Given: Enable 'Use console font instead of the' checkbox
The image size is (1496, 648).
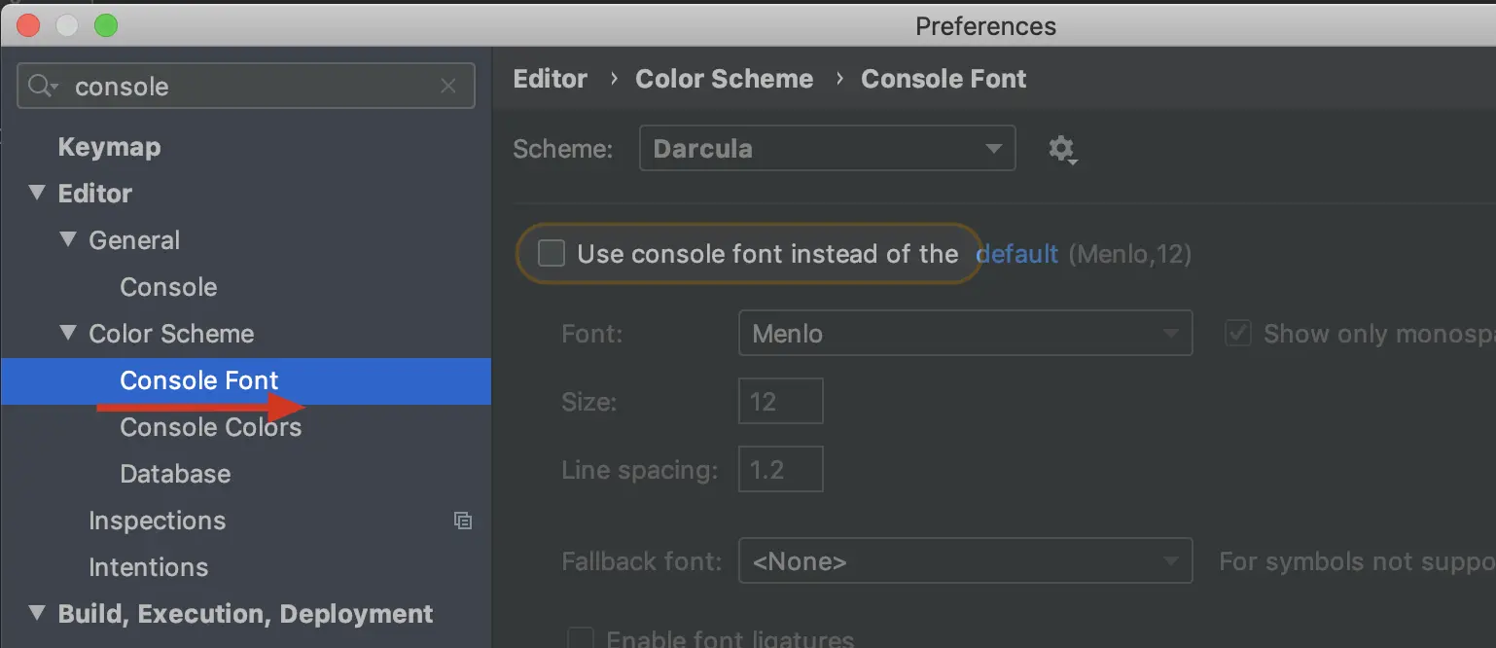Looking at the screenshot, I should click(x=552, y=254).
